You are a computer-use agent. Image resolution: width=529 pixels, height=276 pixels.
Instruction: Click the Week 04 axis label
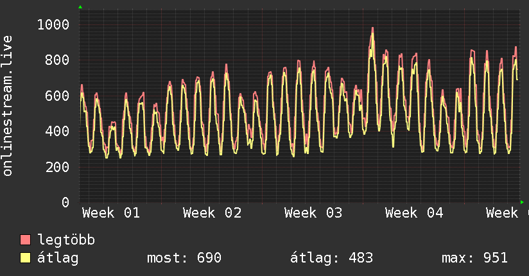click(415, 213)
